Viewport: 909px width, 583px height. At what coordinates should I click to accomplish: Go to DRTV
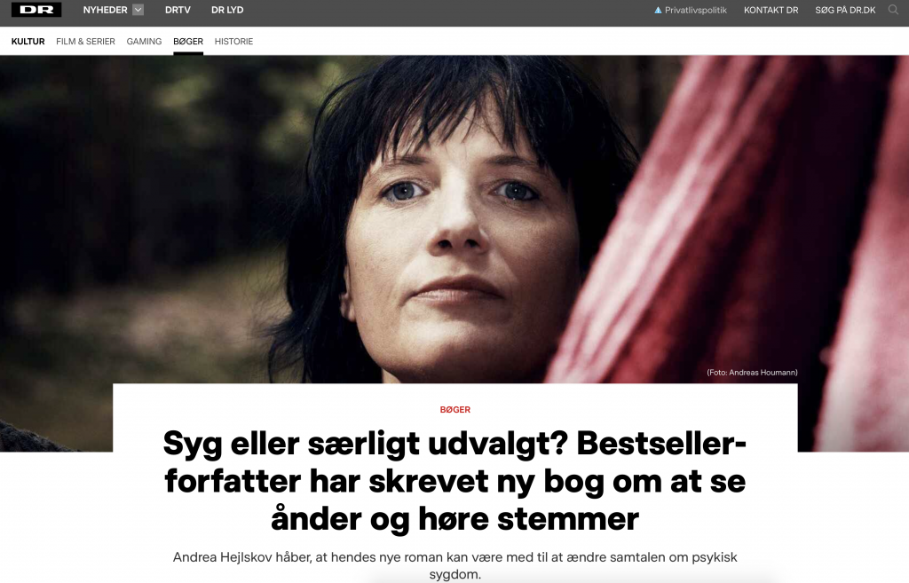click(178, 10)
